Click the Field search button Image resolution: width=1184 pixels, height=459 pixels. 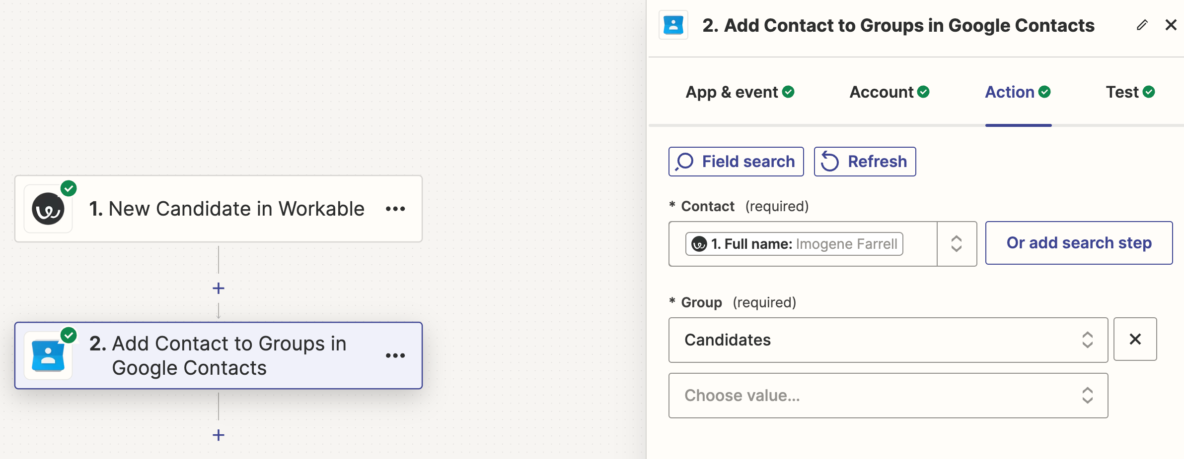click(736, 162)
